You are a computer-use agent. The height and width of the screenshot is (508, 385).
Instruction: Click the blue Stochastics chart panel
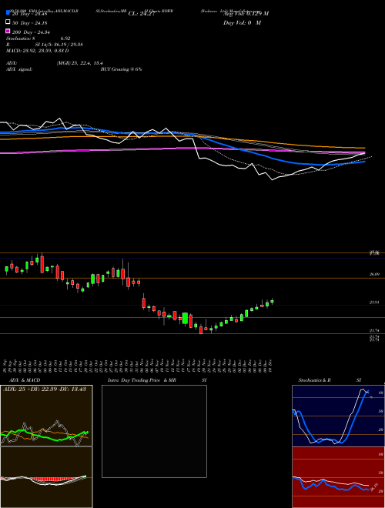tap(338, 416)
